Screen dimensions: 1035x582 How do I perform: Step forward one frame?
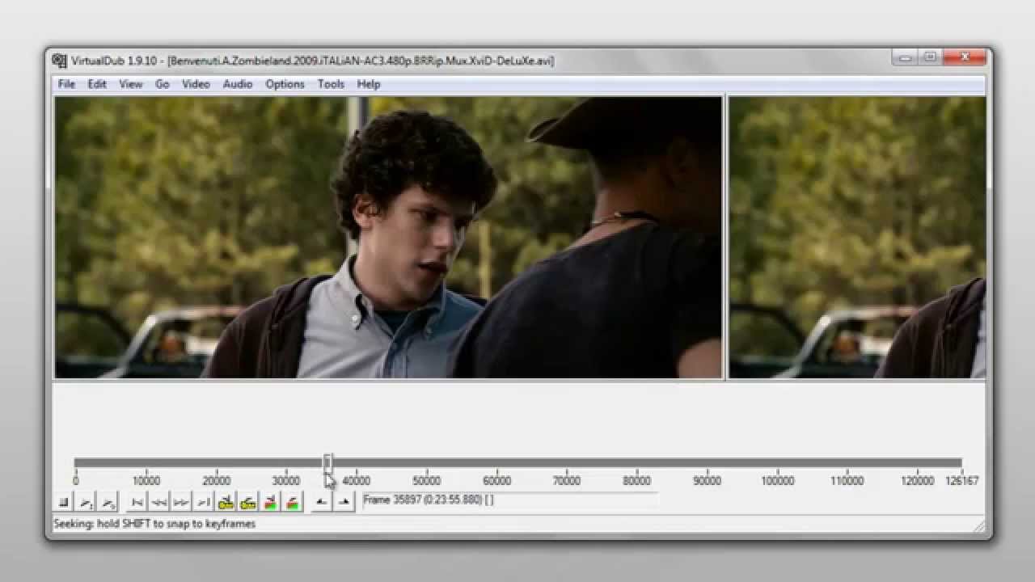click(181, 503)
